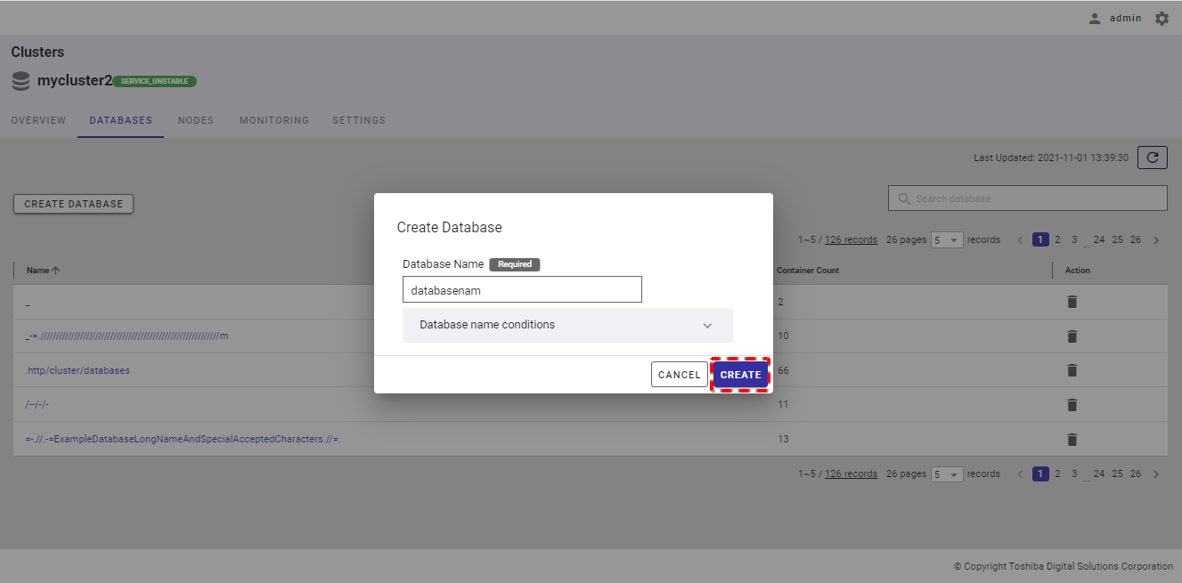Expand Database name conditions panel
This screenshot has height=583, width=1182.
pyautogui.click(x=567, y=326)
